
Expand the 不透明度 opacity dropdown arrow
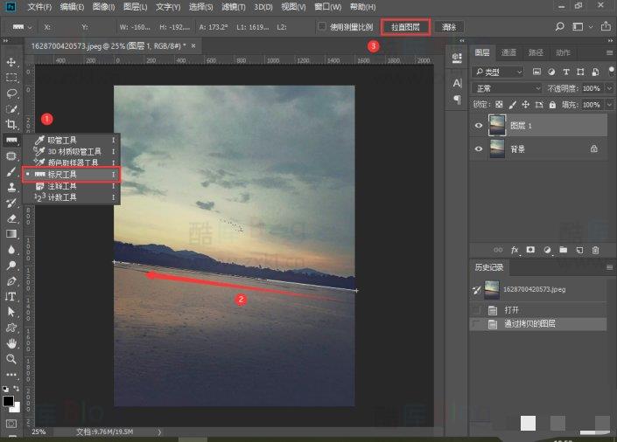coord(609,88)
